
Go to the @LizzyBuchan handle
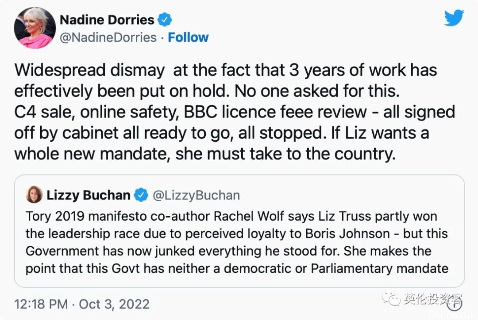[196, 195]
